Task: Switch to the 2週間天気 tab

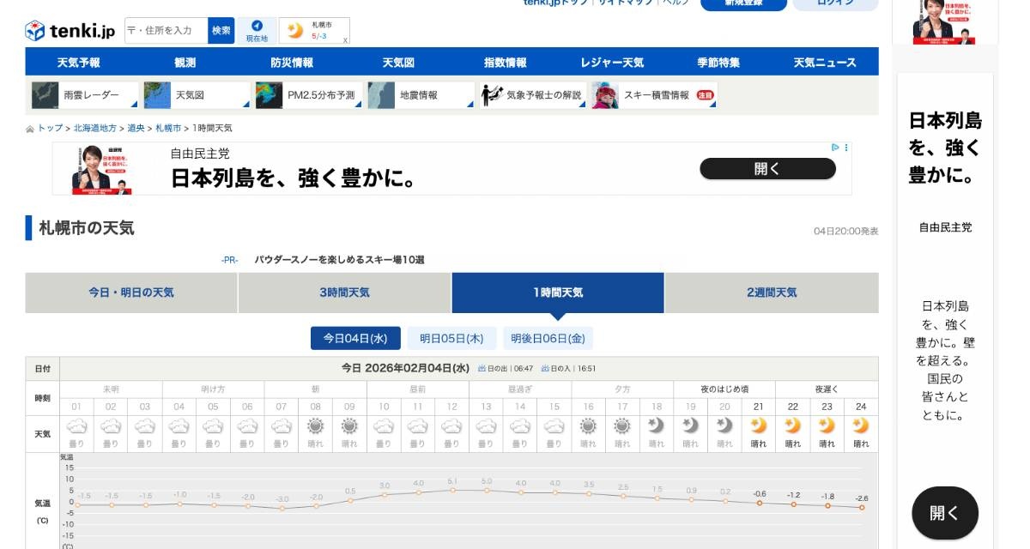Action: tap(771, 293)
